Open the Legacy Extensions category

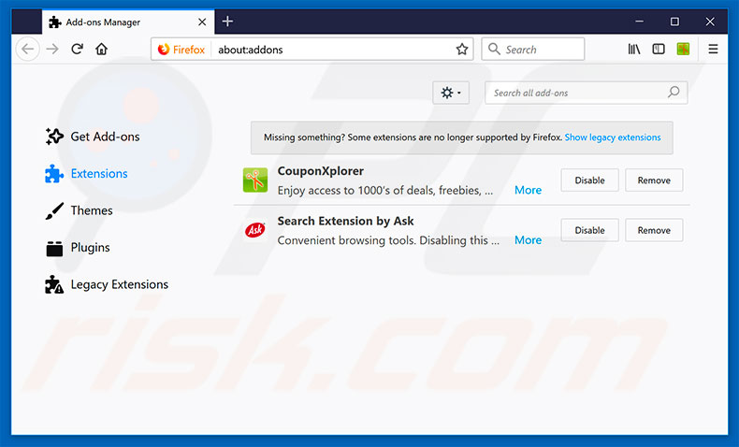tap(119, 284)
